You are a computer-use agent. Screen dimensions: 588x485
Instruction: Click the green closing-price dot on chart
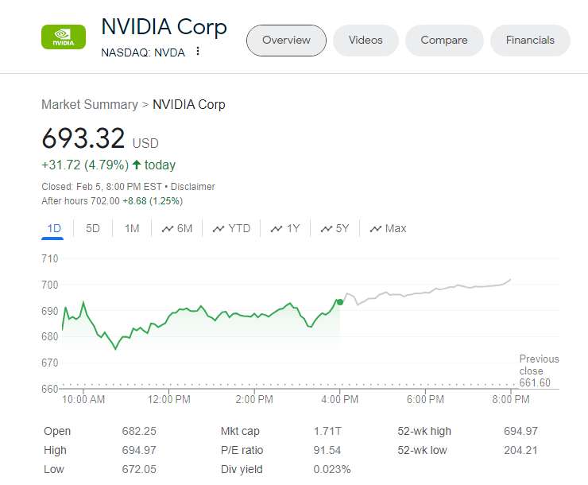pyautogui.click(x=340, y=302)
